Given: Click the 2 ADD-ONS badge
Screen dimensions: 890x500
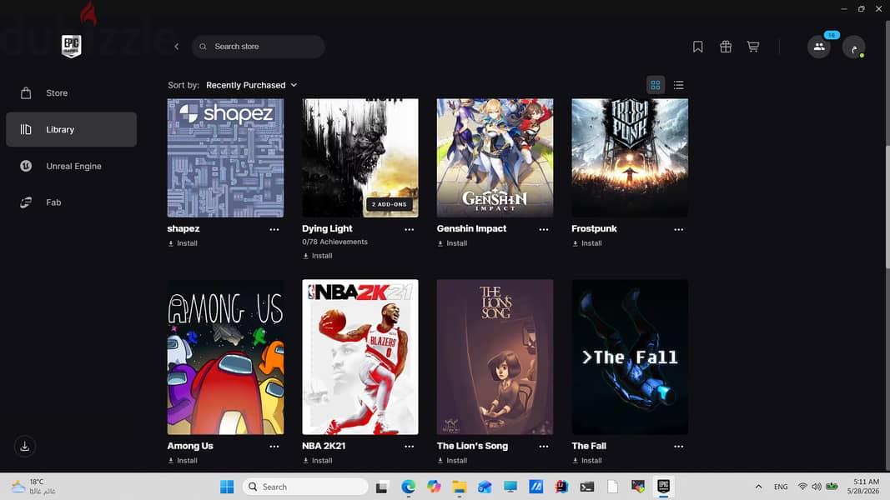Looking at the screenshot, I should click(390, 204).
